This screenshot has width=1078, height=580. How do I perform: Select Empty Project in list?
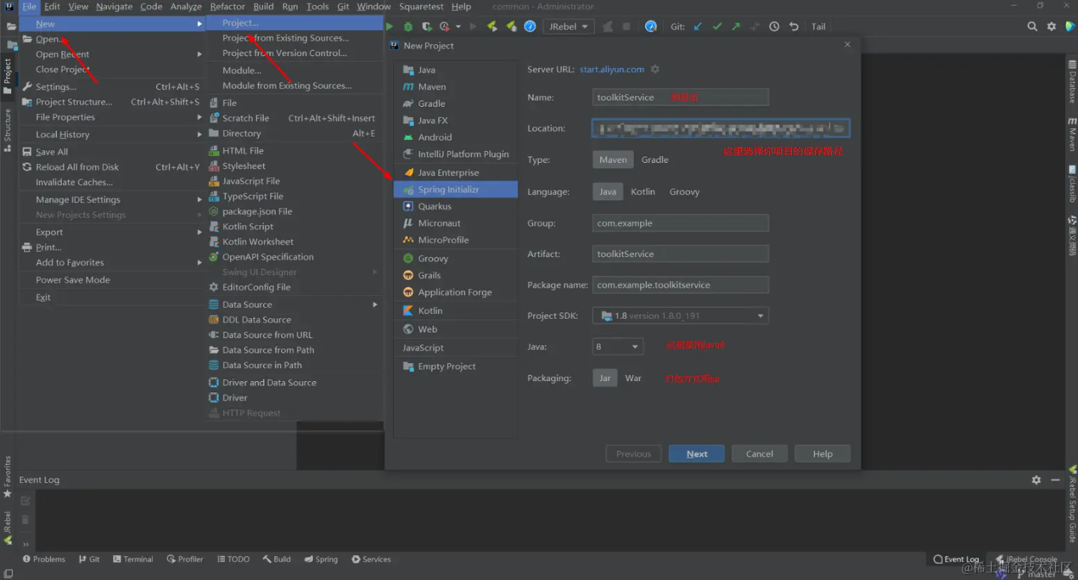point(455,367)
